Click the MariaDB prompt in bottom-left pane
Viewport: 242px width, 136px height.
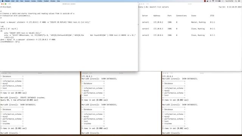point(9,133)
